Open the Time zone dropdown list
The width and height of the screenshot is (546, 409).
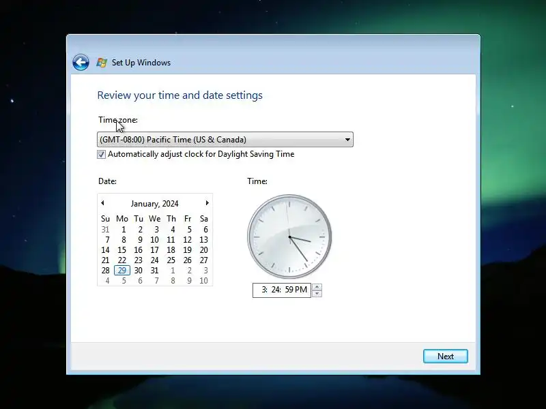225,140
